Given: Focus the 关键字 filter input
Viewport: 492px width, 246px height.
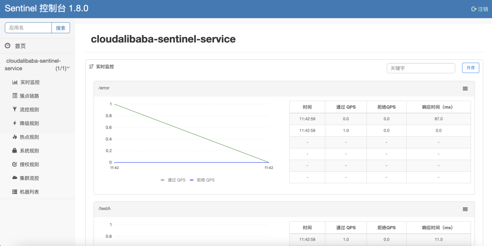Looking at the screenshot, I should click(421, 68).
